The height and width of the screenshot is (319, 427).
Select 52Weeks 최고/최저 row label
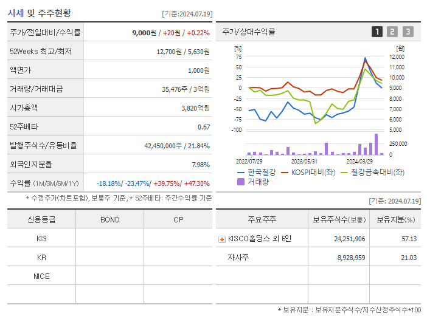(41, 52)
